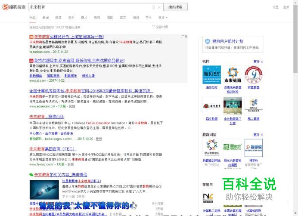Click the 新机大牌 sublink under JD ad
This screenshot has height=216, width=298.
tap(88, 76)
